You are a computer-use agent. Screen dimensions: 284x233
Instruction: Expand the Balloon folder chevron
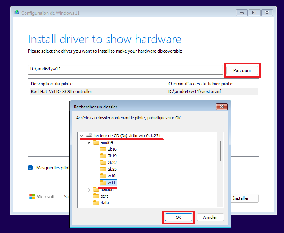click(89, 190)
